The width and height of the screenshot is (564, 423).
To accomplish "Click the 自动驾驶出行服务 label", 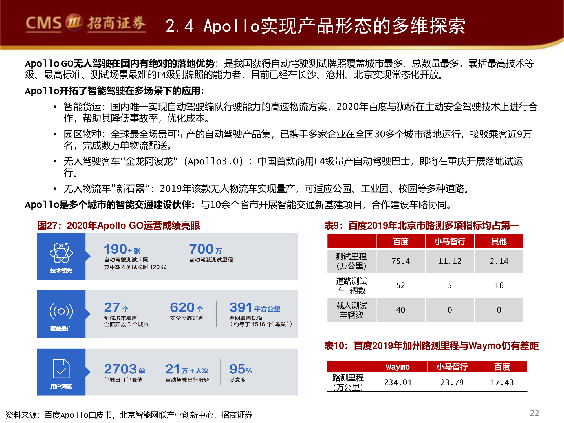I will pyautogui.click(x=187, y=380).
